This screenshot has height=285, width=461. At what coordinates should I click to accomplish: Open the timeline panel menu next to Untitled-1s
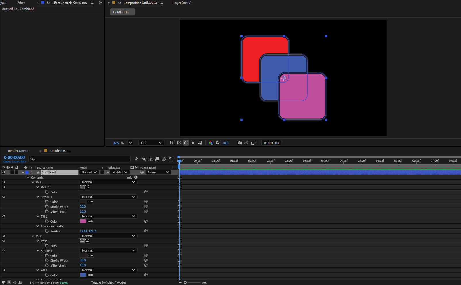click(70, 151)
